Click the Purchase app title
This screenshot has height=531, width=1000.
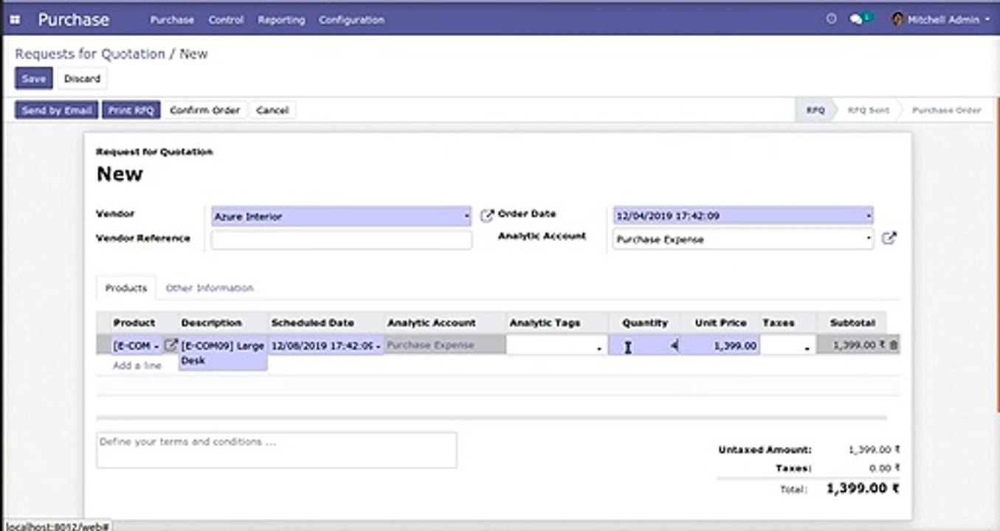(x=73, y=20)
